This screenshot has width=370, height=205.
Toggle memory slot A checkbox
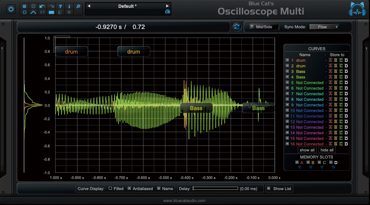297,162
